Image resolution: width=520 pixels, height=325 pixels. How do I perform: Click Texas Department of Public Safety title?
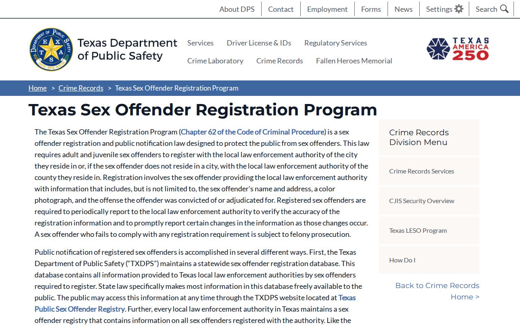128,49
